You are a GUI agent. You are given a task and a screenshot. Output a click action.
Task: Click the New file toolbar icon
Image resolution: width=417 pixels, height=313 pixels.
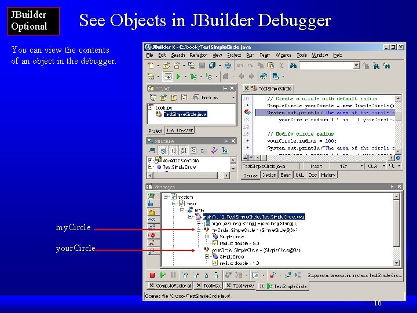[151, 65]
